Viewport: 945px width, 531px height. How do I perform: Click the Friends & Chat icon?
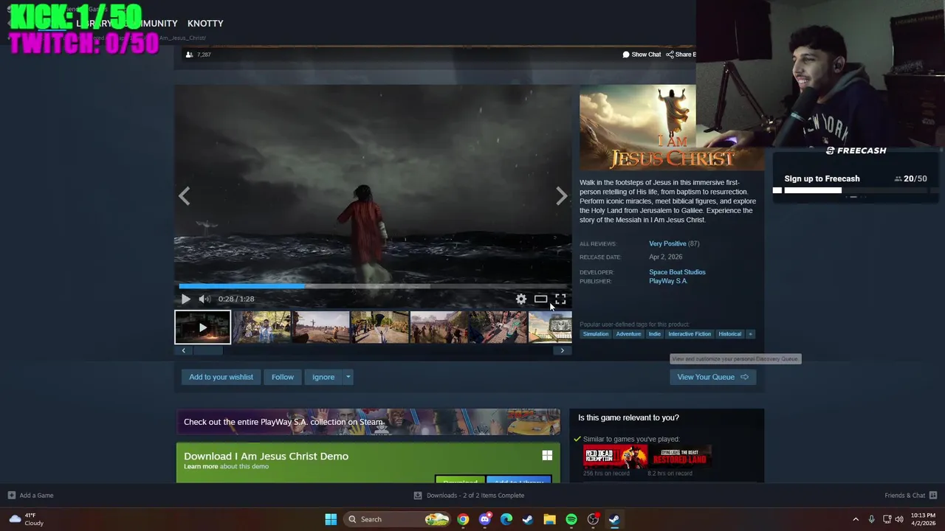pyautogui.click(x=932, y=496)
